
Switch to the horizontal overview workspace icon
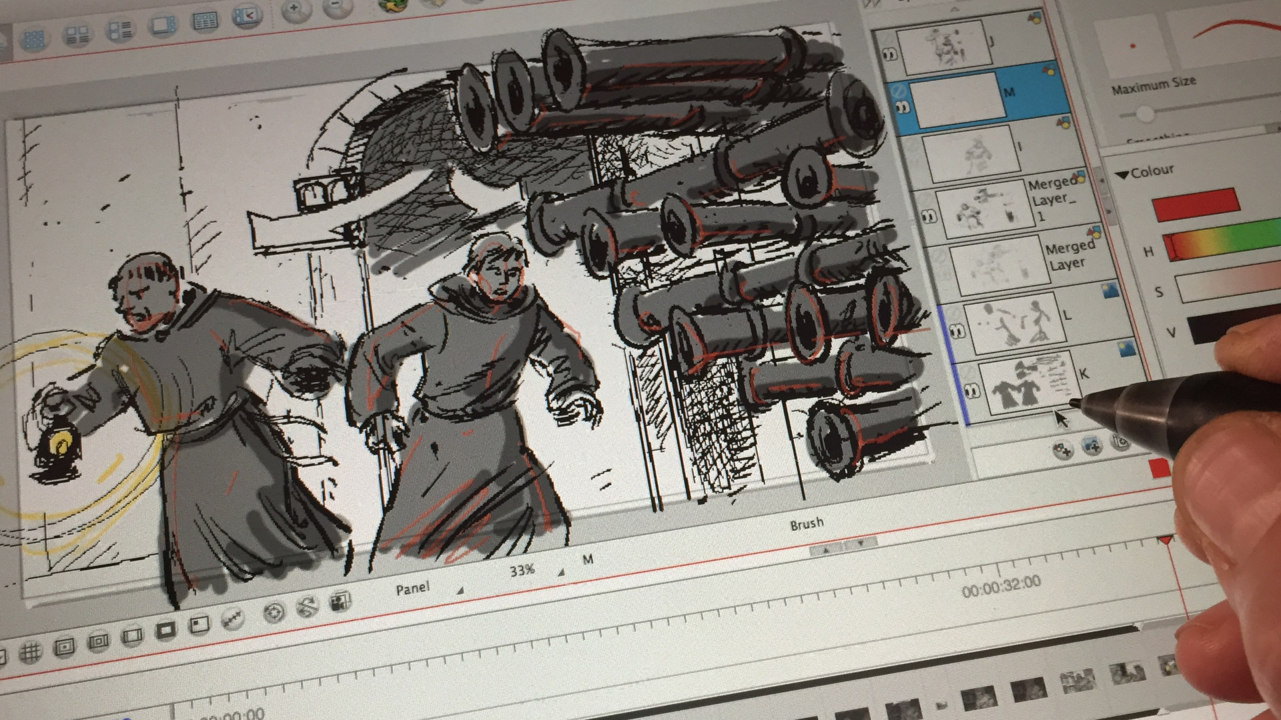pos(205,21)
